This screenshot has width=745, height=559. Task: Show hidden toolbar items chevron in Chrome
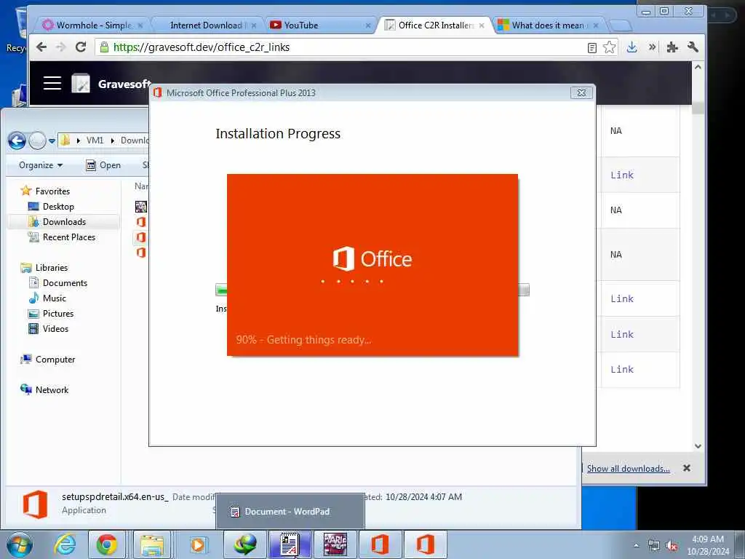tap(653, 47)
